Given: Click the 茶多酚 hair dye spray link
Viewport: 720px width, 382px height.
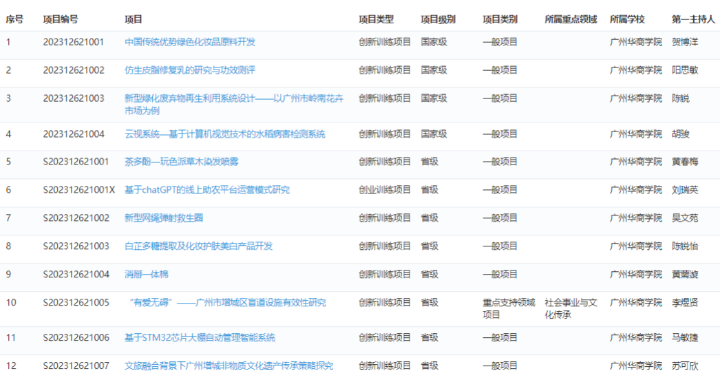Looking at the screenshot, I should coord(181,162).
